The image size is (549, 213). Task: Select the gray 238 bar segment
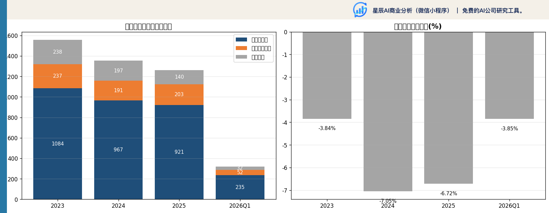click(x=58, y=52)
